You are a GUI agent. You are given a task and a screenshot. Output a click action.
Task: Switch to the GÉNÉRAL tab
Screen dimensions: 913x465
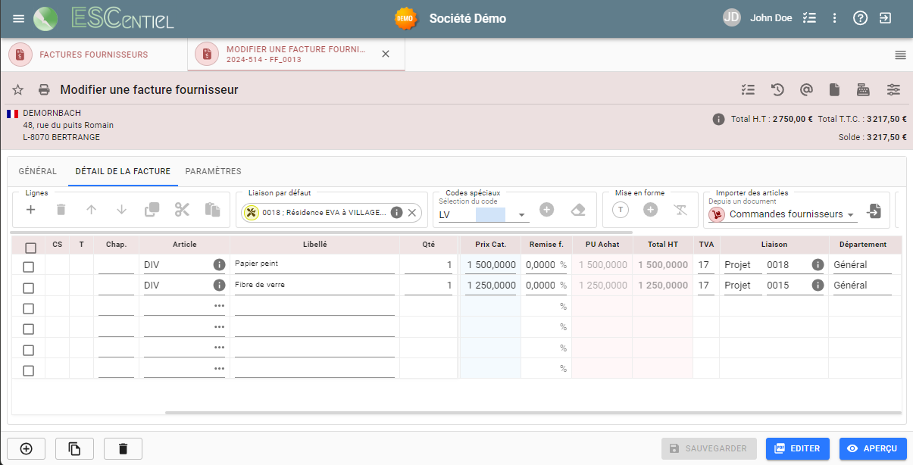point(37,171)
